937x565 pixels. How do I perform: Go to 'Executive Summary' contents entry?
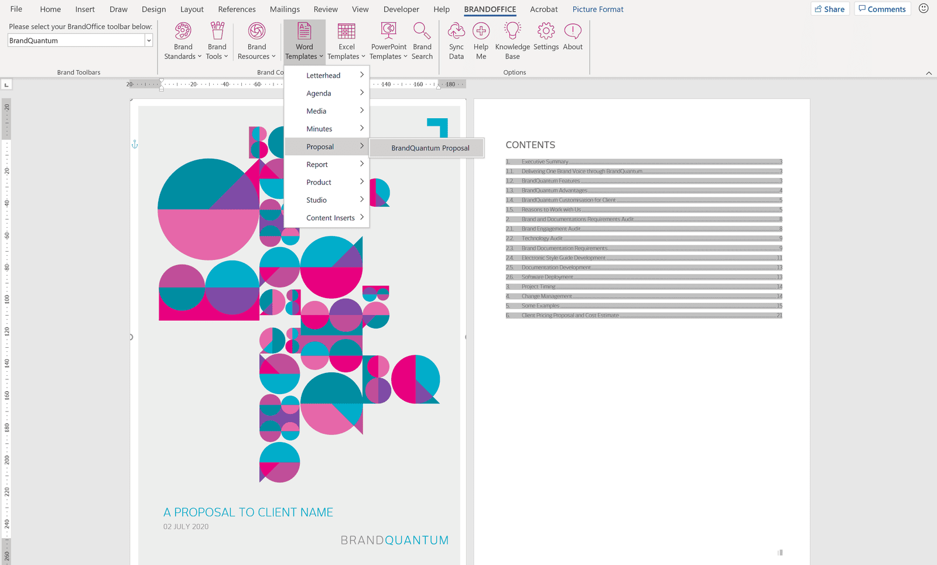644,162
